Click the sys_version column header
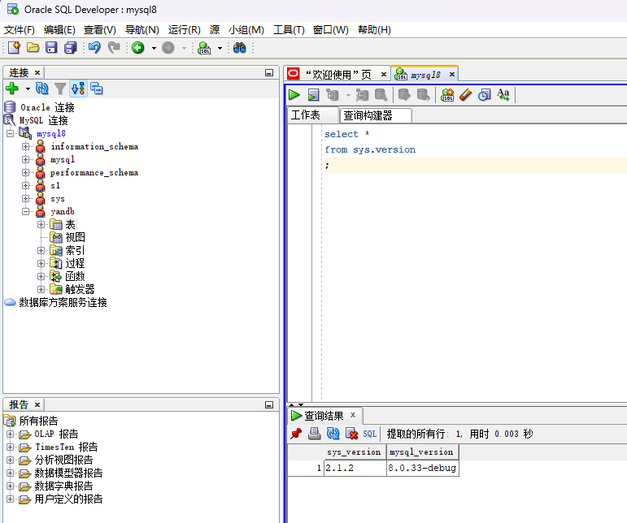627x523 pixels. pyautogui.click(x=355, y=452)
